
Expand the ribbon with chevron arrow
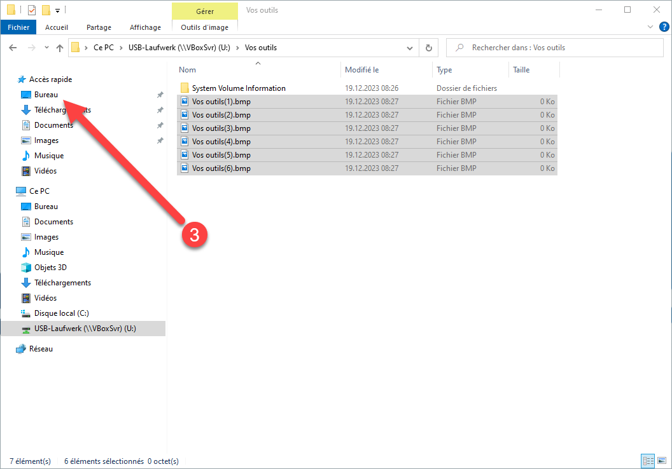[650, 27]
